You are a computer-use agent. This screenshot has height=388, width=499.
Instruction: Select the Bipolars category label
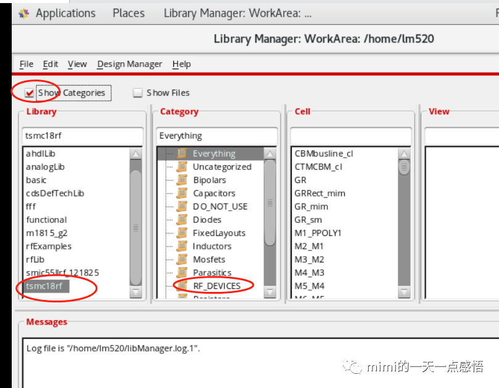[209, 180]
